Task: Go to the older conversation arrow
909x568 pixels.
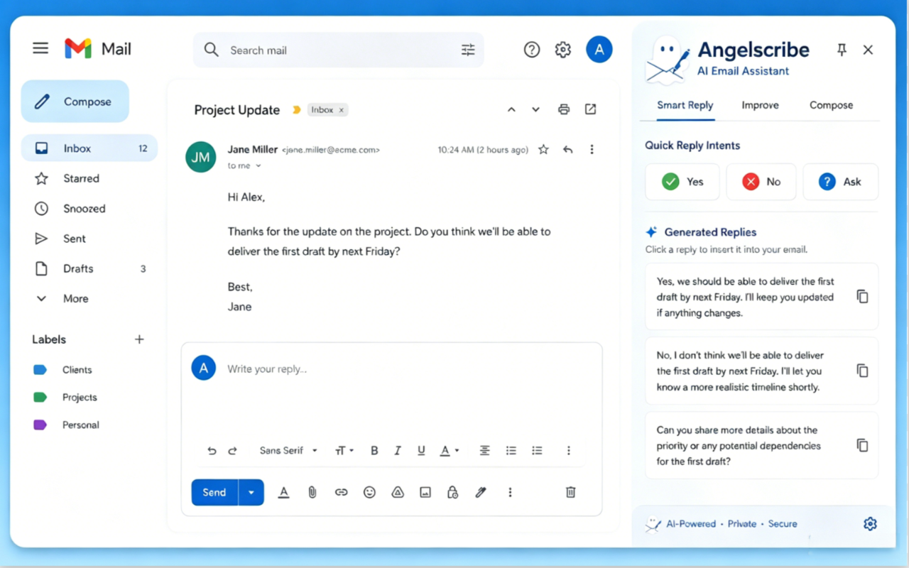Action: click(x=535, y=109)
